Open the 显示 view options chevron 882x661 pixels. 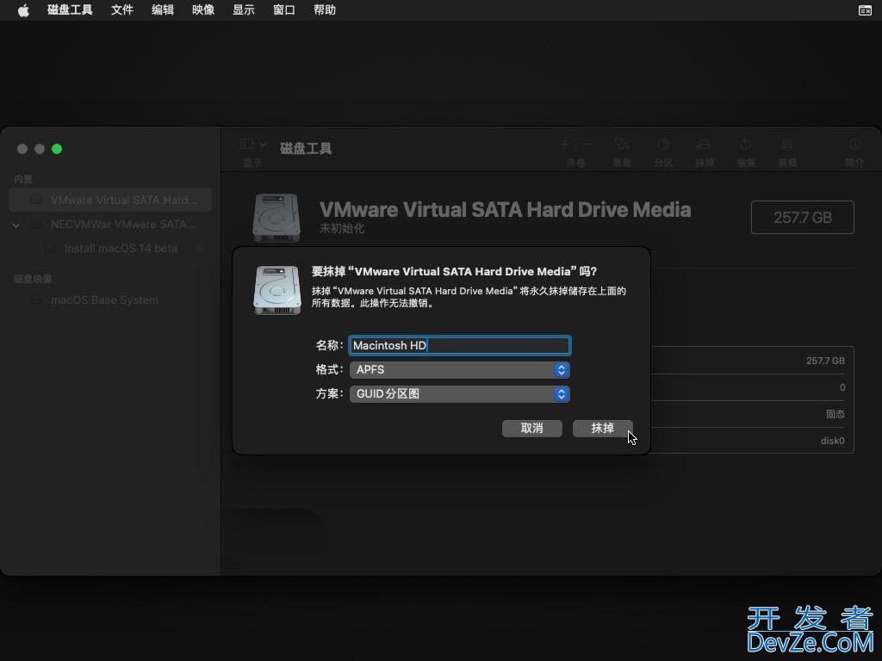tap(263, 145)
